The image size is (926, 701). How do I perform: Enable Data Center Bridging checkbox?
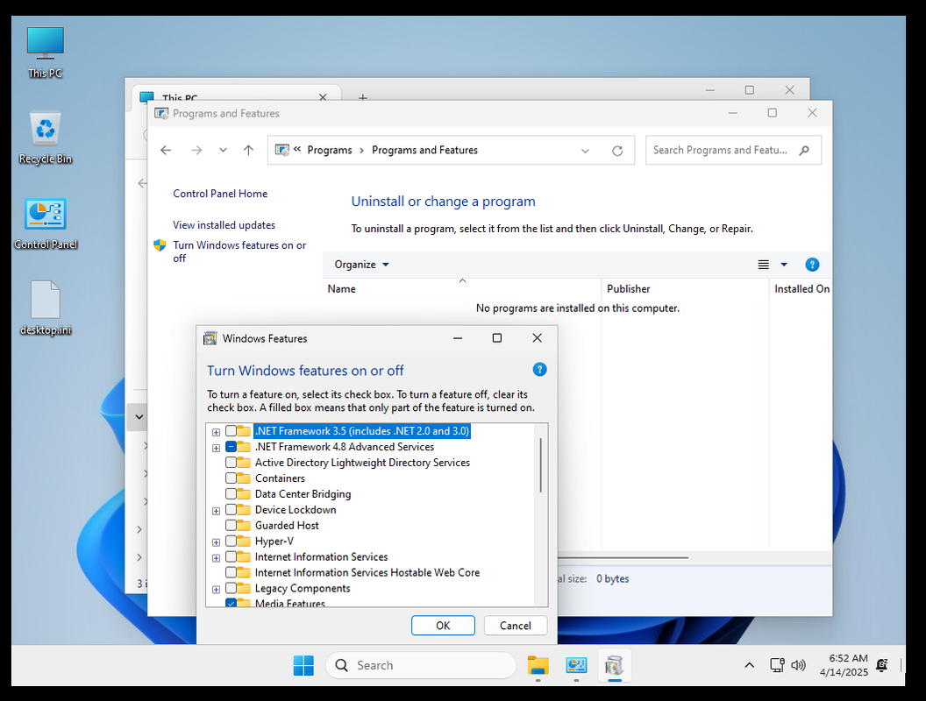click(231, 494)
